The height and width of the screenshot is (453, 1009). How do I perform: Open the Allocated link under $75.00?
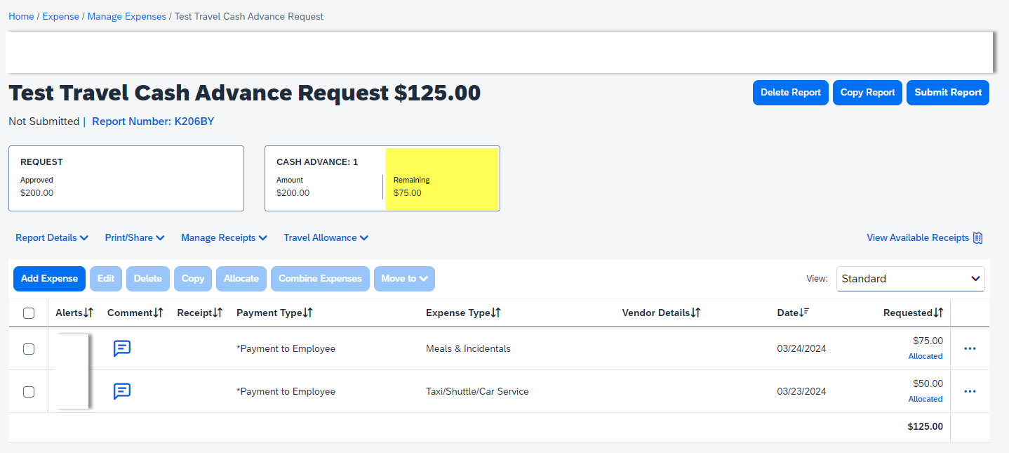pyautogui.click(x=926, y=356)
